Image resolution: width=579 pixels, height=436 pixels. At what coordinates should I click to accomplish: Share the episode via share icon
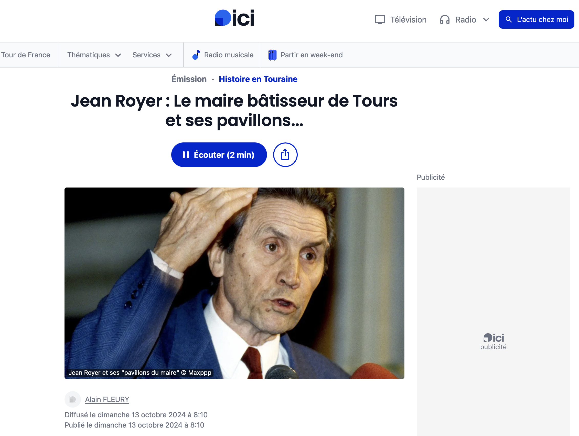(285, 154)
